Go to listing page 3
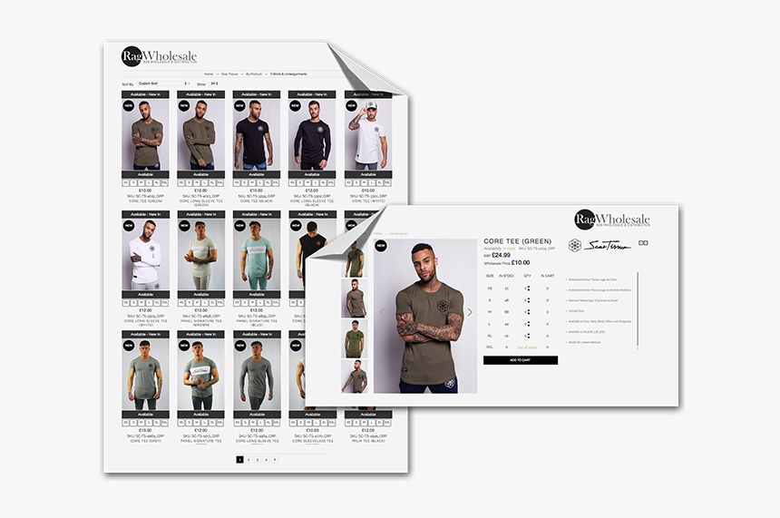 click(258, 460)
